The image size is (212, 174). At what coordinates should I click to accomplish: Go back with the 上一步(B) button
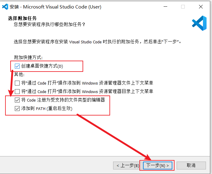click(128, 166)
